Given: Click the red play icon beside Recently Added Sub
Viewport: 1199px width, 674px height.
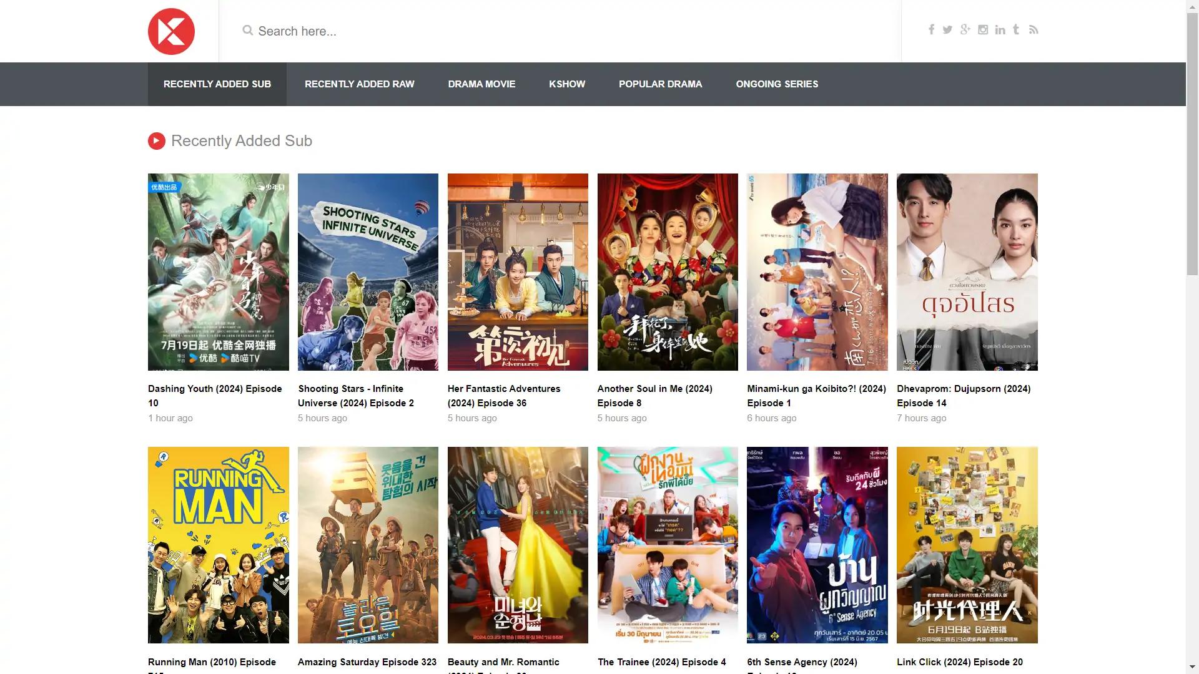Looking at the screenshot, I should coord(156,140).
